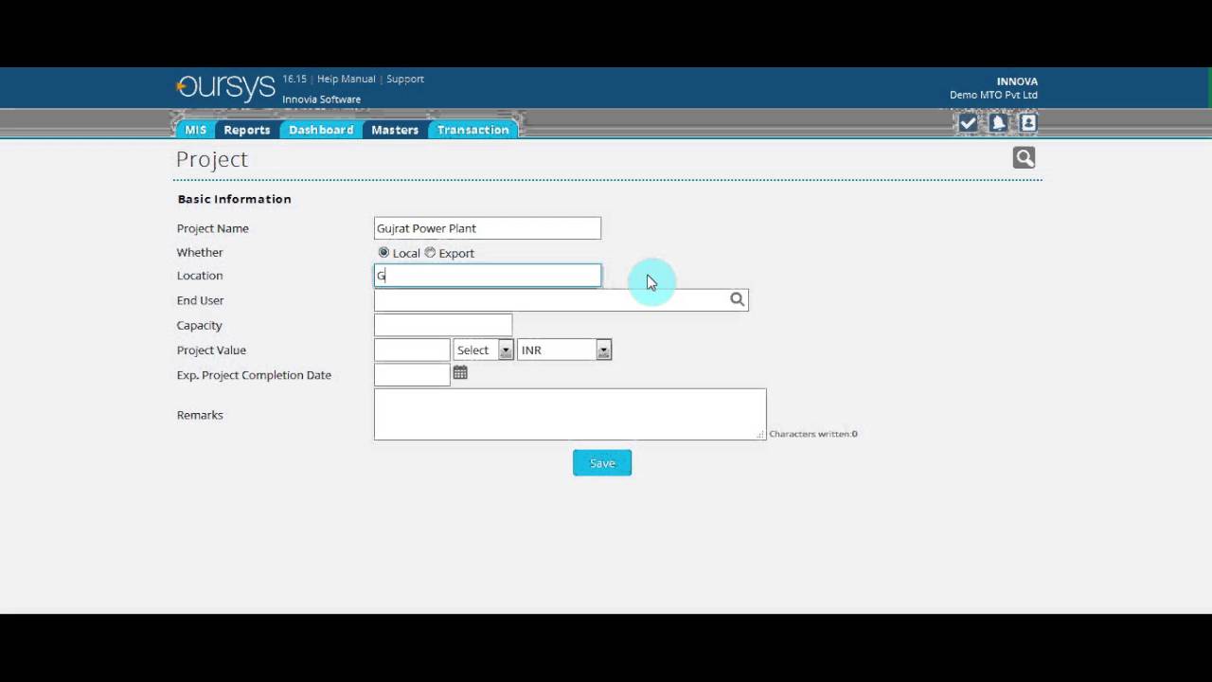The height and width of the screenshot is (682, 1212).
Task: Click the End User lookup search icon
Action: pos(737,299)
